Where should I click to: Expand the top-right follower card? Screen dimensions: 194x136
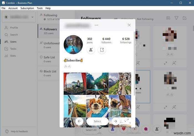[165, 63]
